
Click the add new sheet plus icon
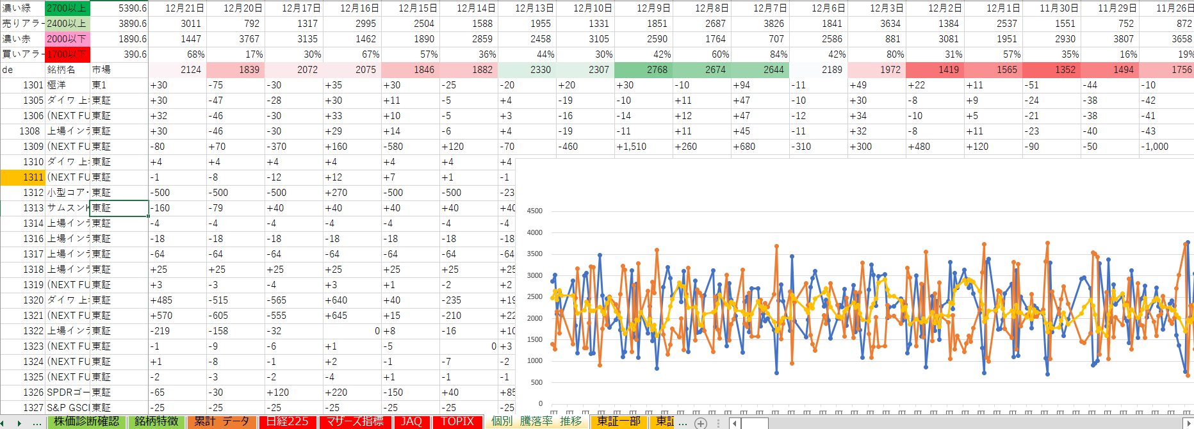pyautogui.click(x=701, y=423)
